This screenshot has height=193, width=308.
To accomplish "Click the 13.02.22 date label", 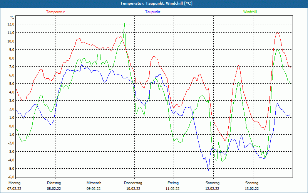I will coord(252,189).
